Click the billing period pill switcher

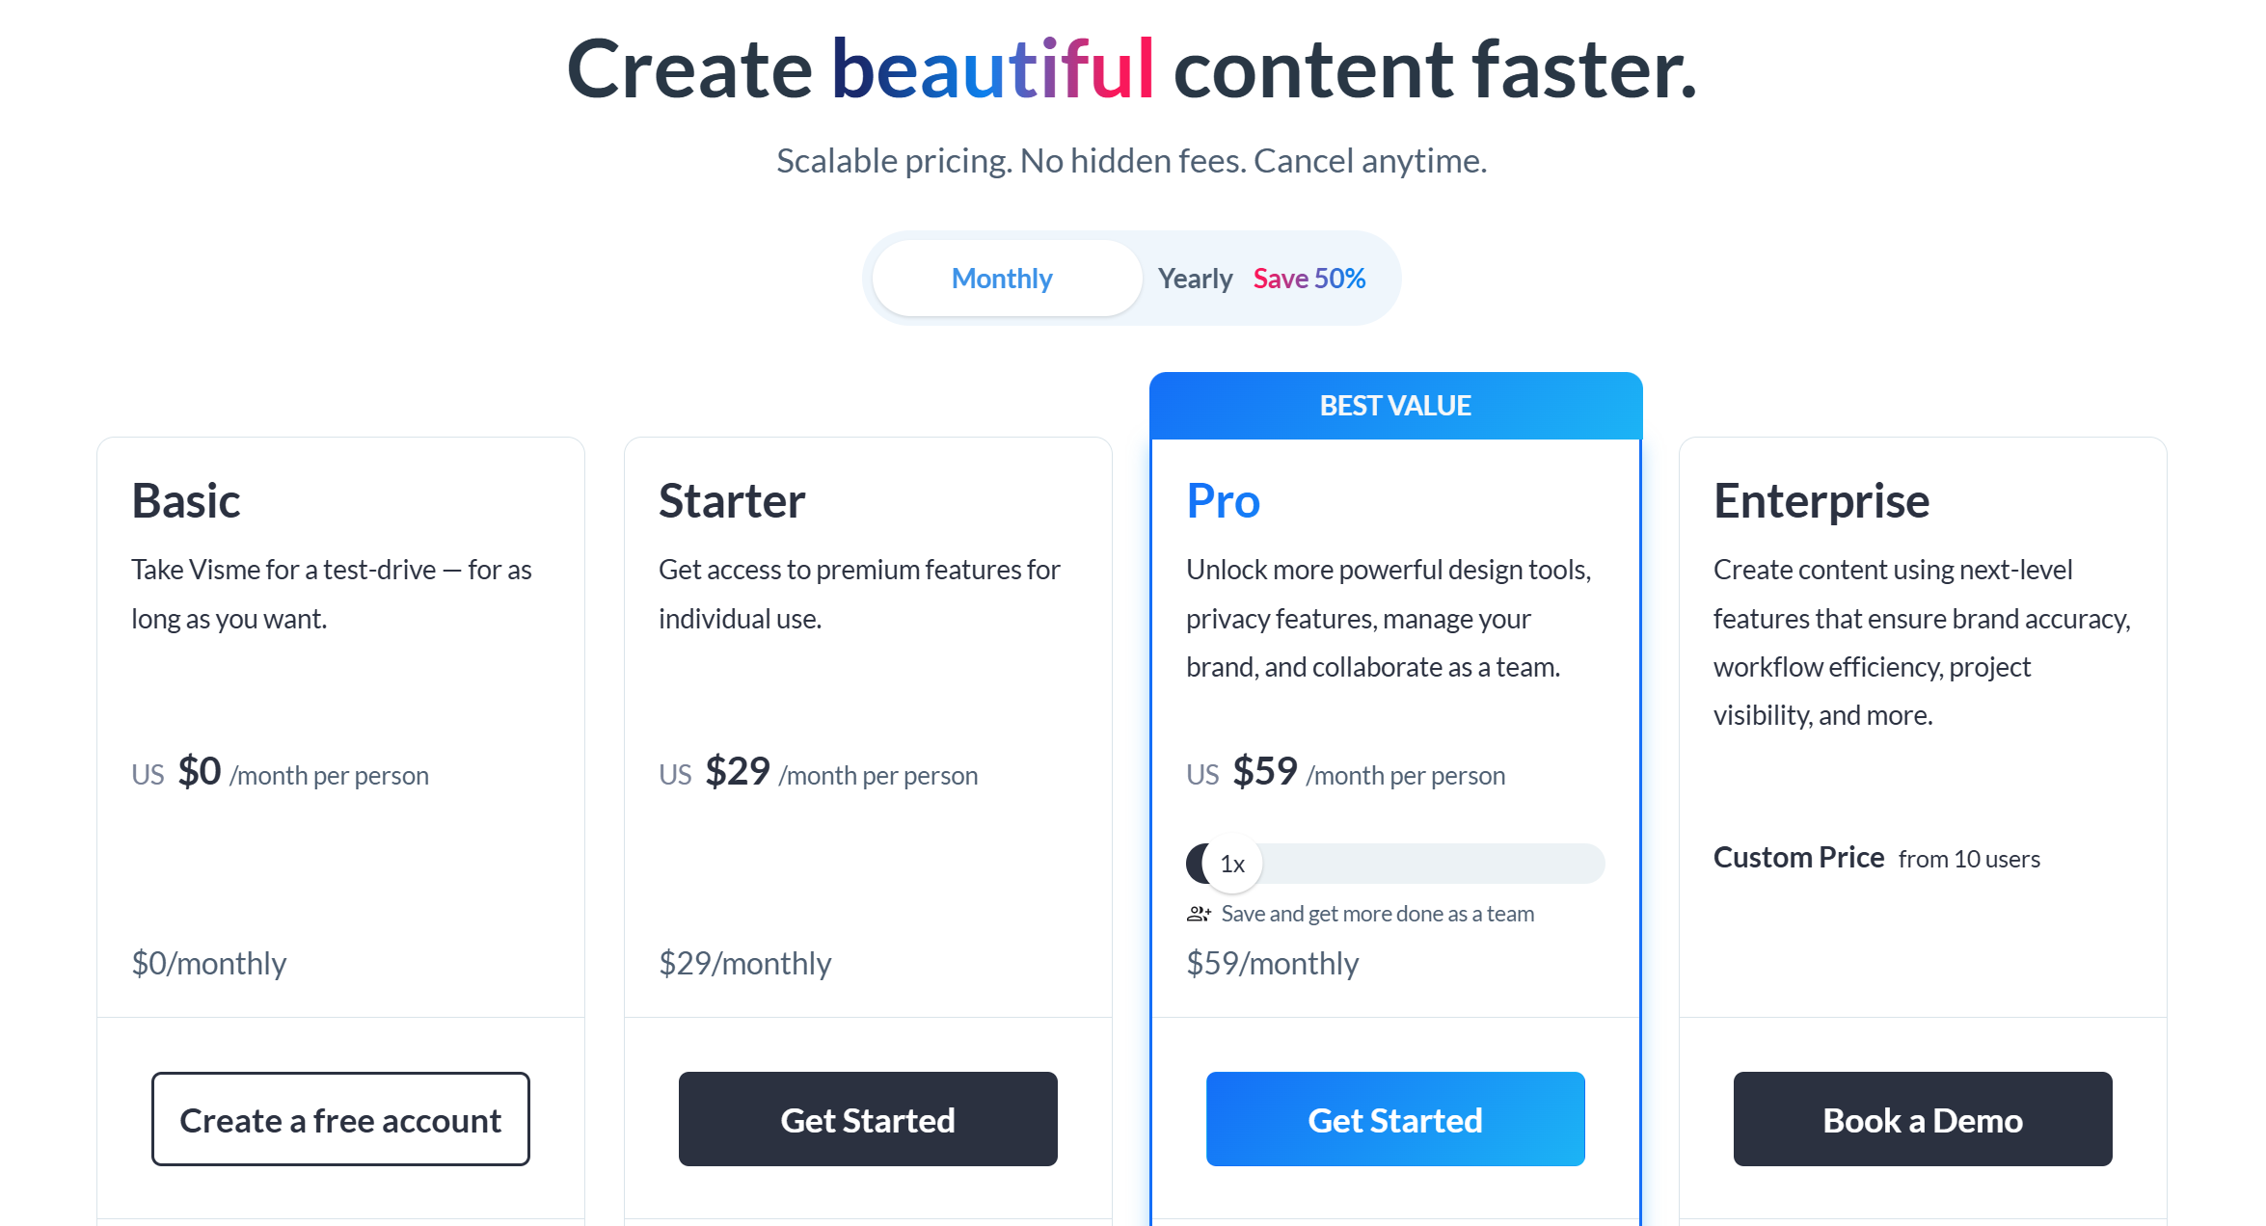pyautogui.click(x=1132, y=278)
